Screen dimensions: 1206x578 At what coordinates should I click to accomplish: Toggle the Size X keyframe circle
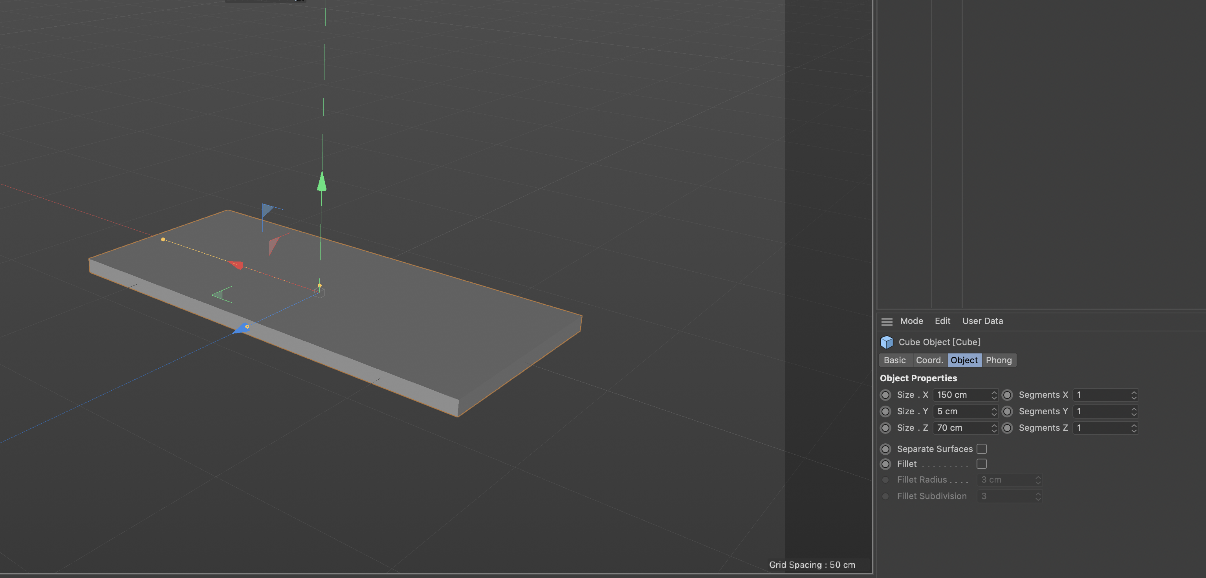885,395
